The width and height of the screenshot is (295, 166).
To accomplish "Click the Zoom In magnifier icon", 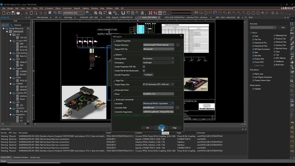I will point(95,13).
